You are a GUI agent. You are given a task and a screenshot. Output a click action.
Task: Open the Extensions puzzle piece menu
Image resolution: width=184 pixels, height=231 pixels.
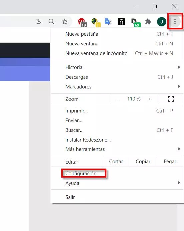click(148, 22)
